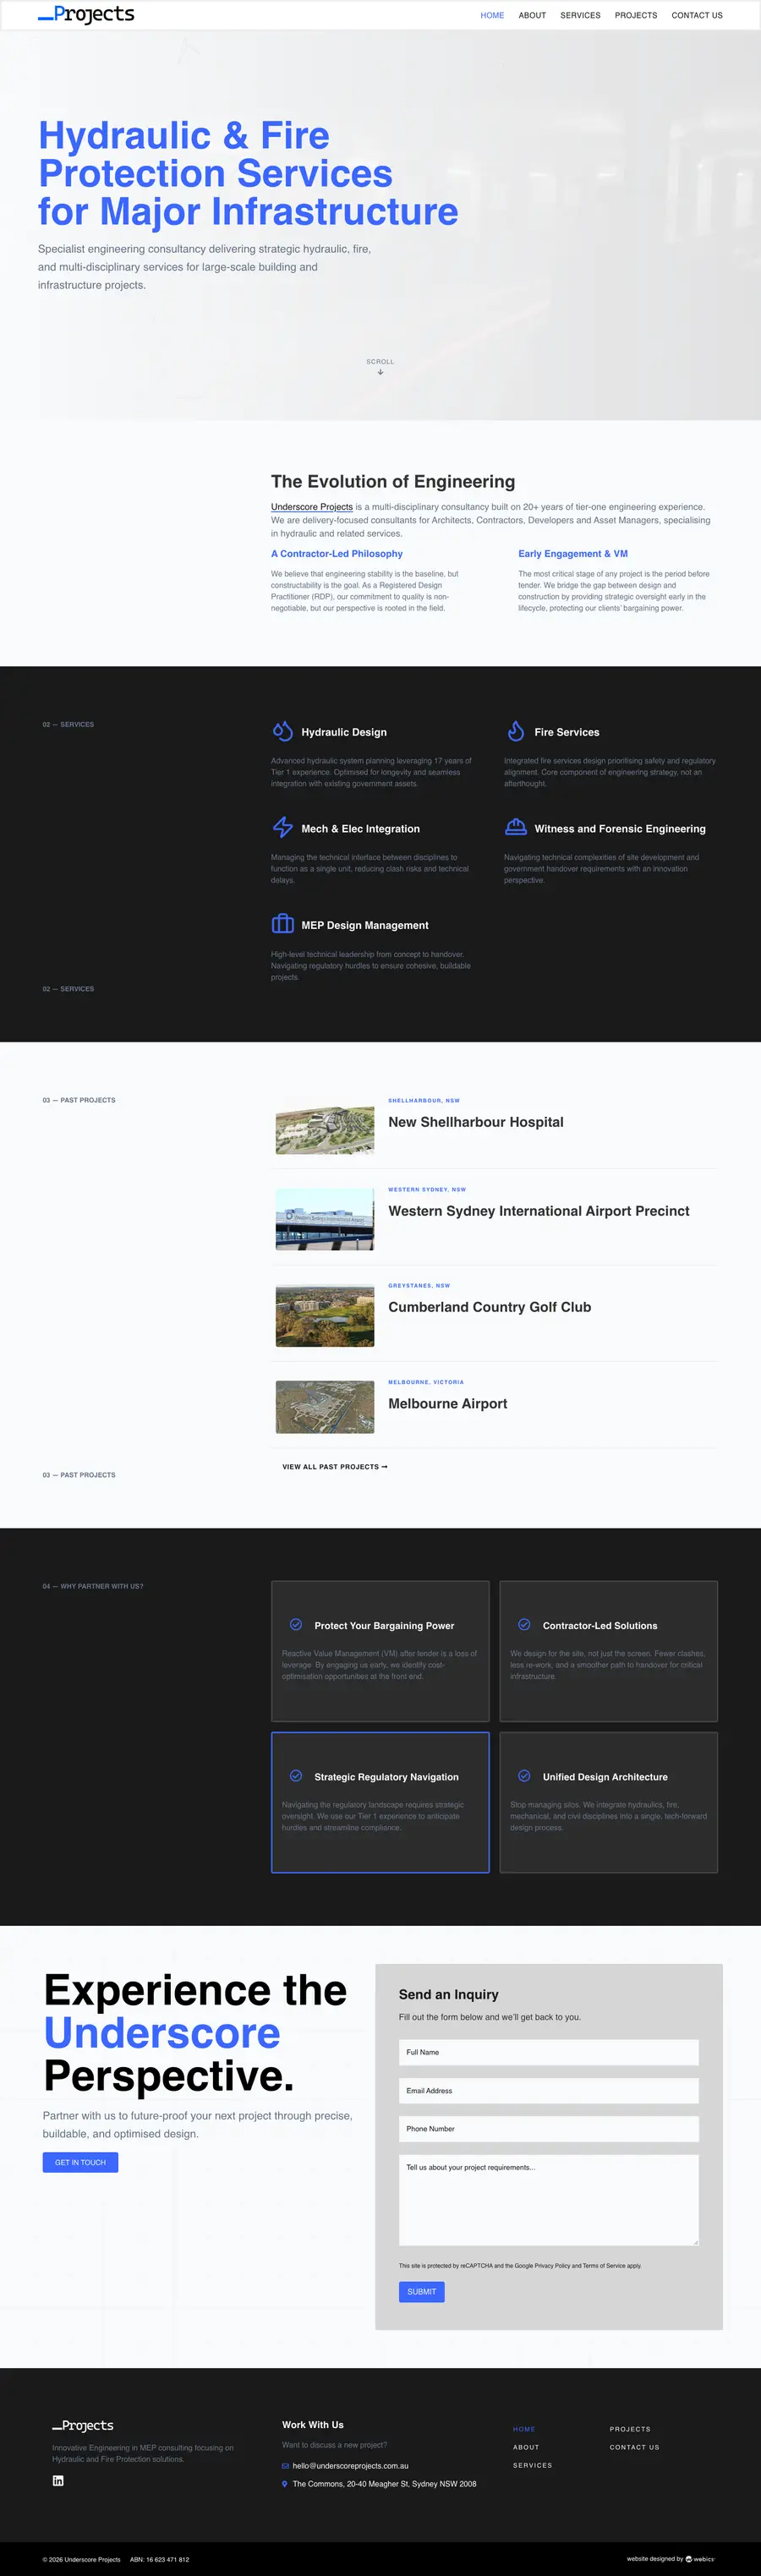The image size is (761, 2576).
Task: Select the Unified Design Architecture card
Action: point(608,1802)
